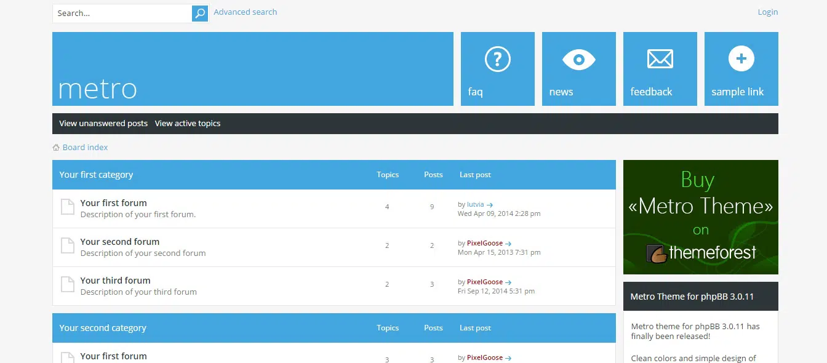Image resolution: width=827 pixels, height=363 pixels.
Task: Click the magnifying glass search button
Action: pyautogui.click(x=199, y=14)
